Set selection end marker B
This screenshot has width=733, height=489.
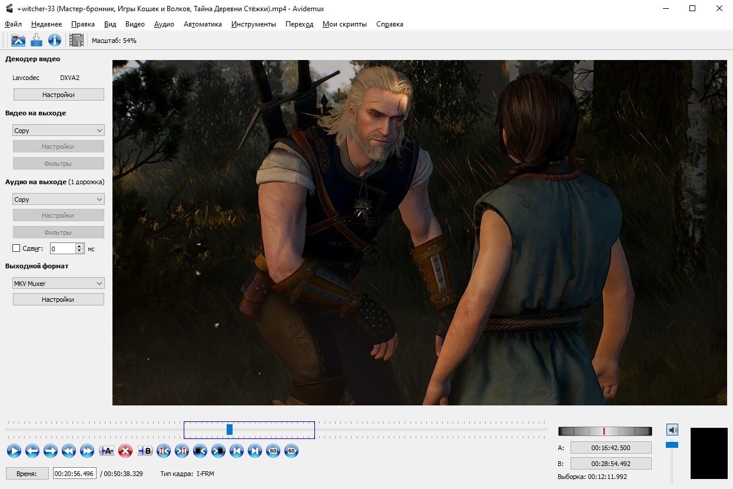(145, 451)
